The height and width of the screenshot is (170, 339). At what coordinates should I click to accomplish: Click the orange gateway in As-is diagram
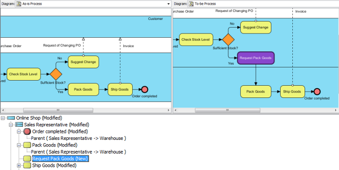coord(56,74)
